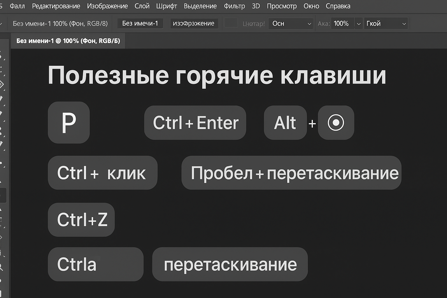Click the circle target icon chip next to Alt
The width and height of the screenshot is (447, 298).
pyautogui.click(x=336, y=123)
